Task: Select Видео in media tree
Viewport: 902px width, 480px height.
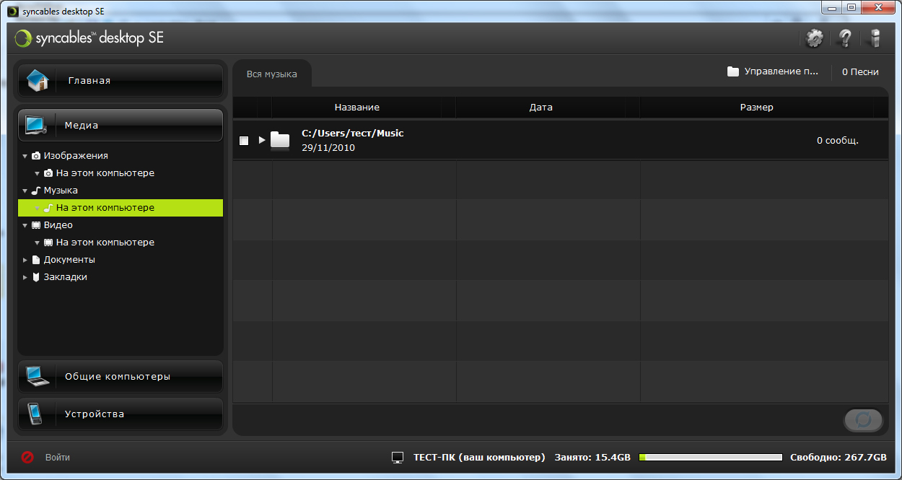Action: click(58, 225)
